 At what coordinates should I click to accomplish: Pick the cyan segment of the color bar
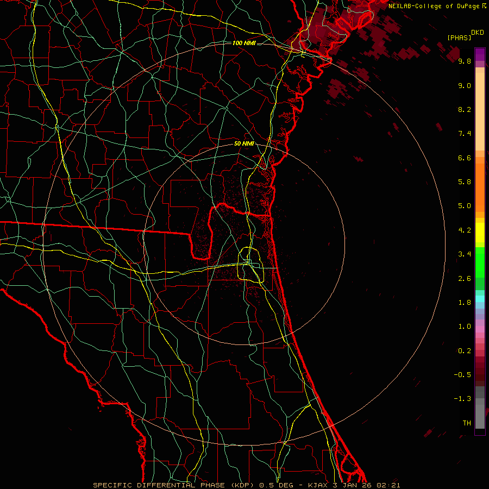coord(480,298)
